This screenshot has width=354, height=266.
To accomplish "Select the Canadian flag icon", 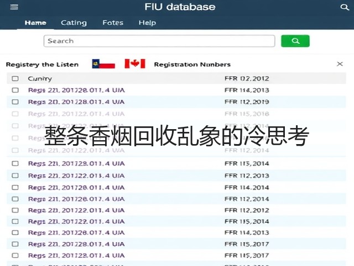I will pyautogui.click(x=135, y=64).
